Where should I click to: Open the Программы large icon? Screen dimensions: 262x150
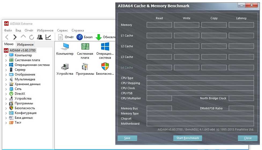pos(85,69)
